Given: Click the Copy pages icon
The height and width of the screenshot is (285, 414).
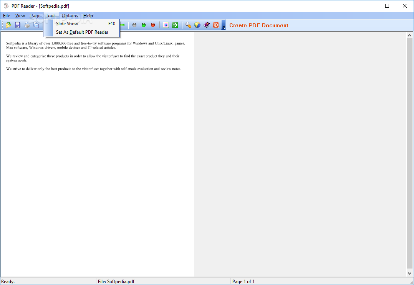Looking at the screenshot, I should pos(36,25).
